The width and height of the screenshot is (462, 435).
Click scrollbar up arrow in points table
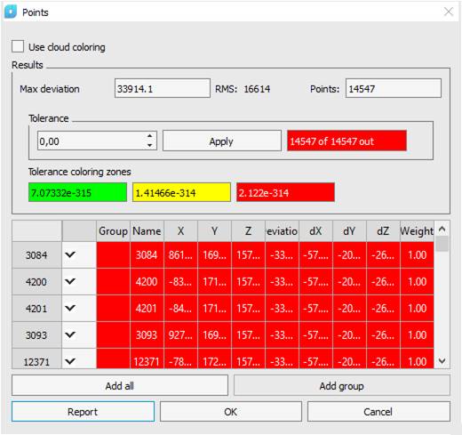tap(442, 229)
